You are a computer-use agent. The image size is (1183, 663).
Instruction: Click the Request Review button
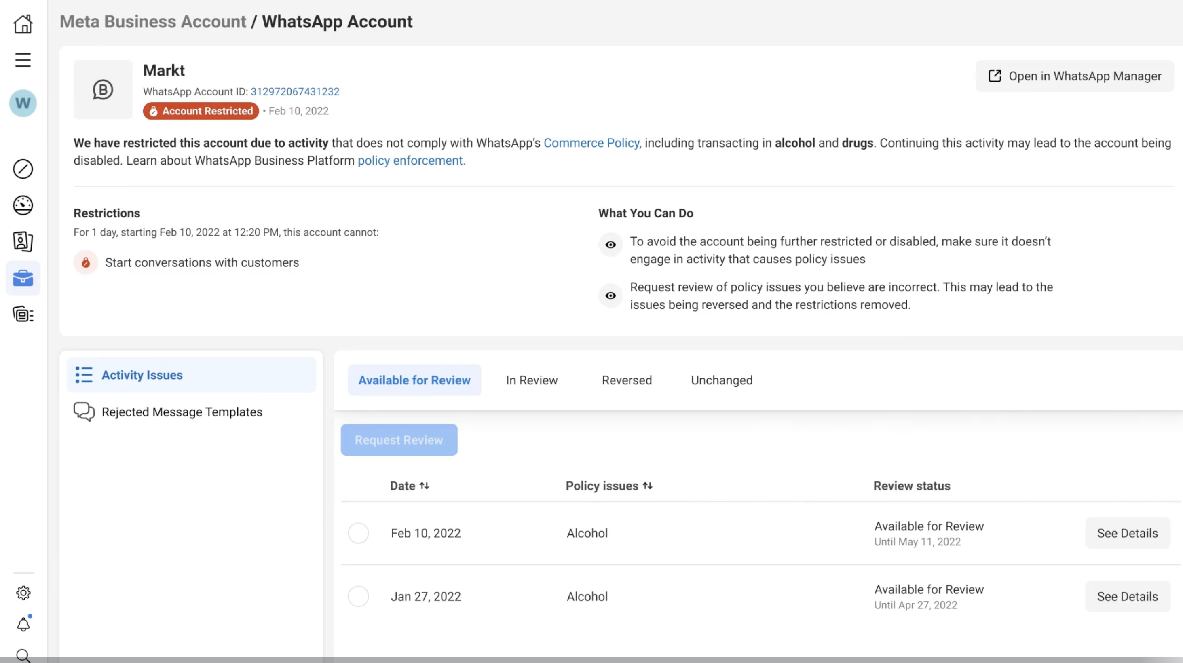[x=399, y=440]
